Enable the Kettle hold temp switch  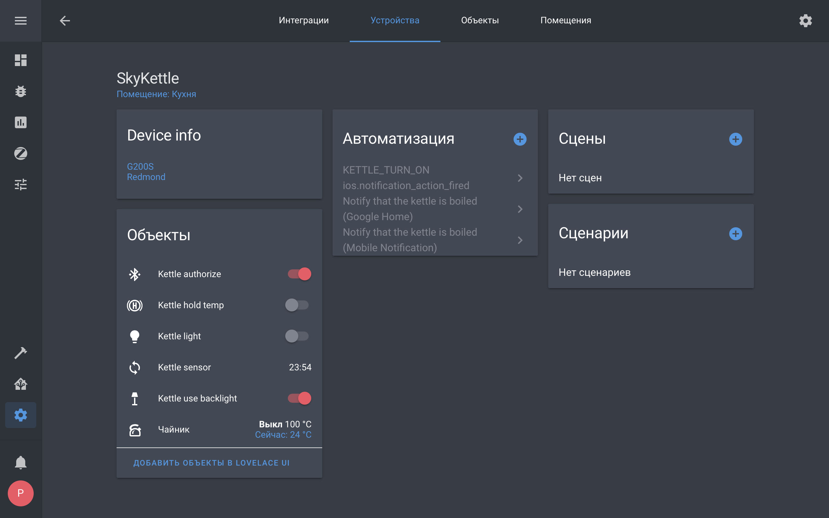(x=297, y=305)
